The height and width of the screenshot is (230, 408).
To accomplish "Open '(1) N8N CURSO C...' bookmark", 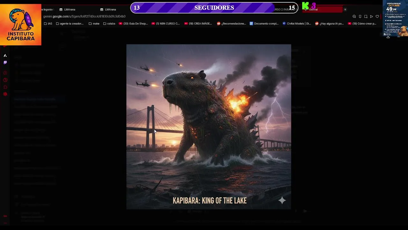I will [166, 24].
